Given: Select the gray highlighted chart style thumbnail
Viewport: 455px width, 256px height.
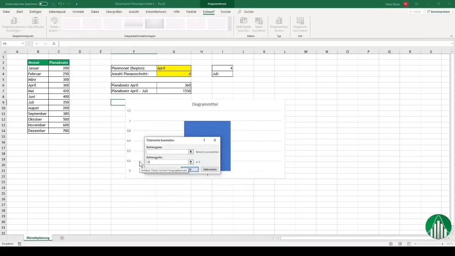Looking at the screenshot, I should click(x=155, y=23).
